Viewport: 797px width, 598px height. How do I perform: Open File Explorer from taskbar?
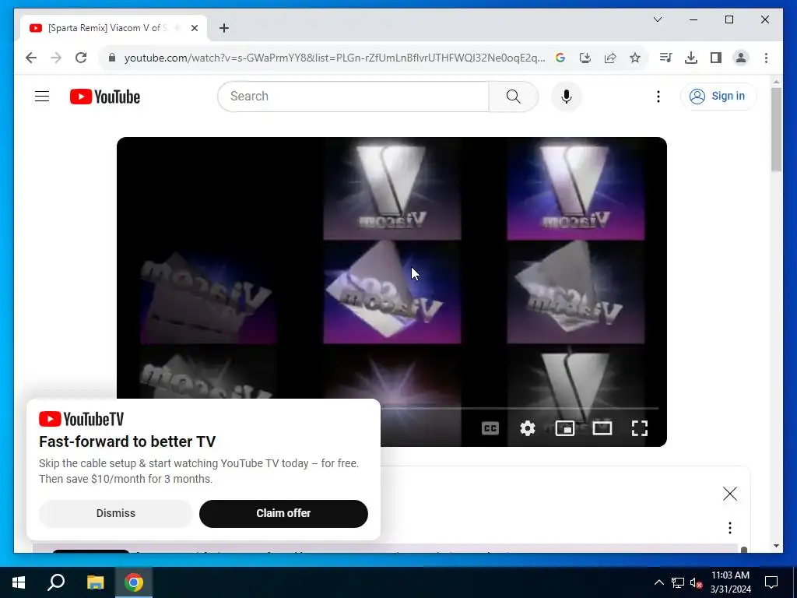coord(95,582)
